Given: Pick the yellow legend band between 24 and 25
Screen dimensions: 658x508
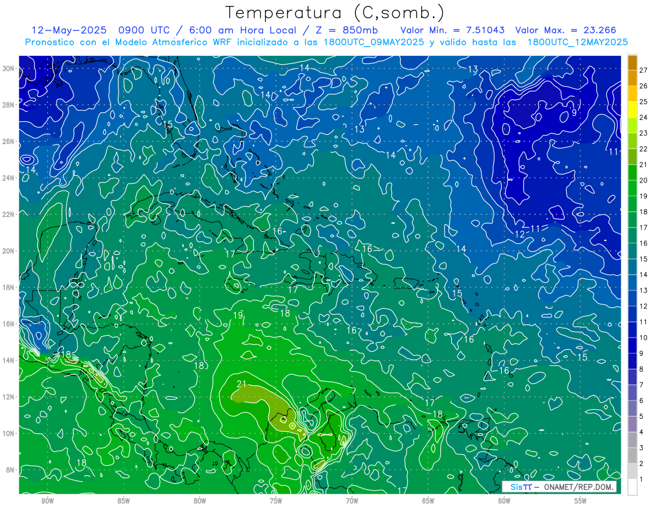Looking at the screenshot, I should click(632, 109).
